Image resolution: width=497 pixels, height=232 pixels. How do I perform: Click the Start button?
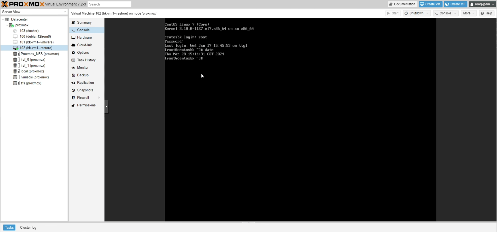tap(393, 13)
